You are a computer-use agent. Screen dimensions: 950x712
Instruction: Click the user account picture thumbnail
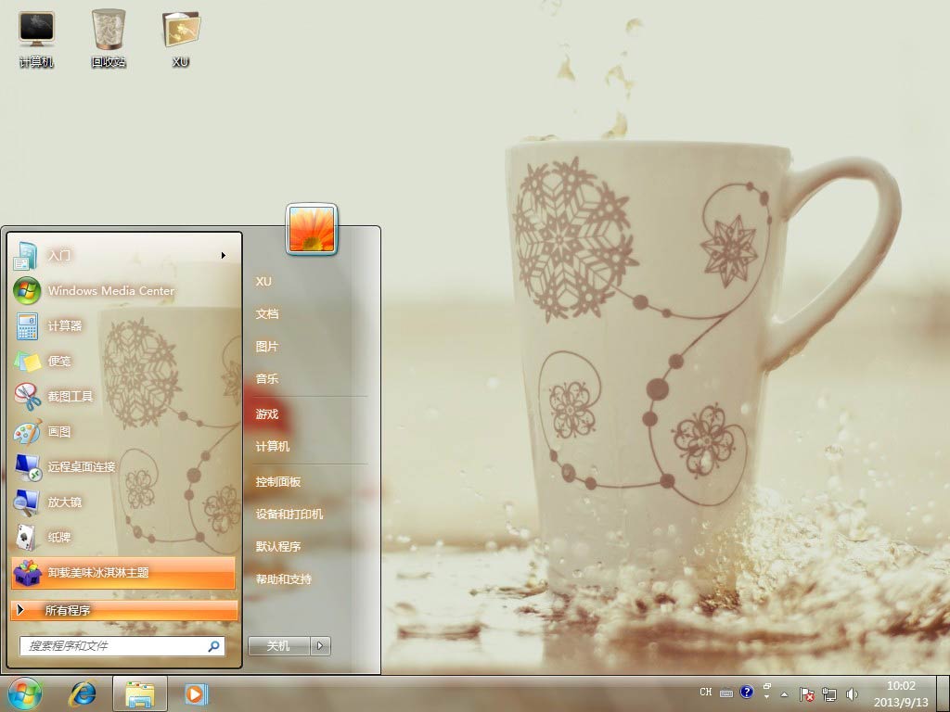312,229
